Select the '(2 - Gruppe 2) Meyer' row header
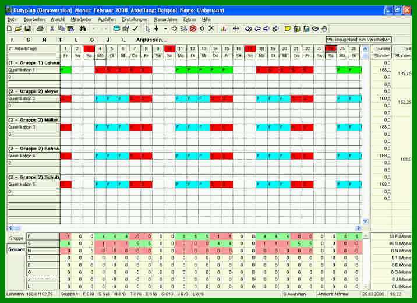 coord(34,91)
